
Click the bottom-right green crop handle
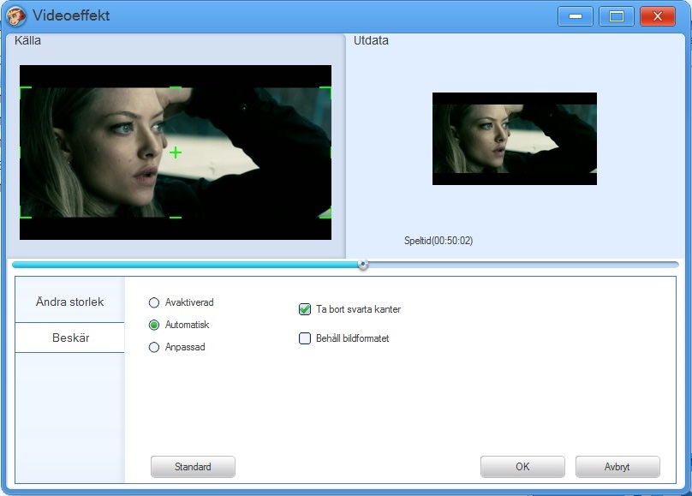coord(325,212)
